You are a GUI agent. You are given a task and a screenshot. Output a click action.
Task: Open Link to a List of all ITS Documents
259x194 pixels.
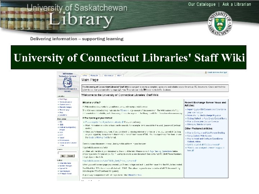pyautogui.click(x=203, y=145)
